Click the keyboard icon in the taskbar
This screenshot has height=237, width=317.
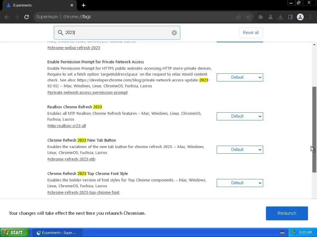(282, 233)
